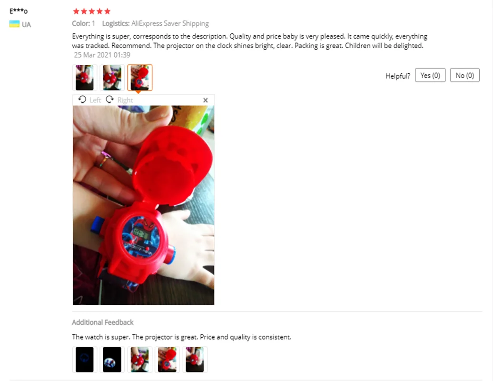Viewport: 493px width, 381px height.
Task: Open fifth additional feedback thumbnail
Action: point(195,359)
